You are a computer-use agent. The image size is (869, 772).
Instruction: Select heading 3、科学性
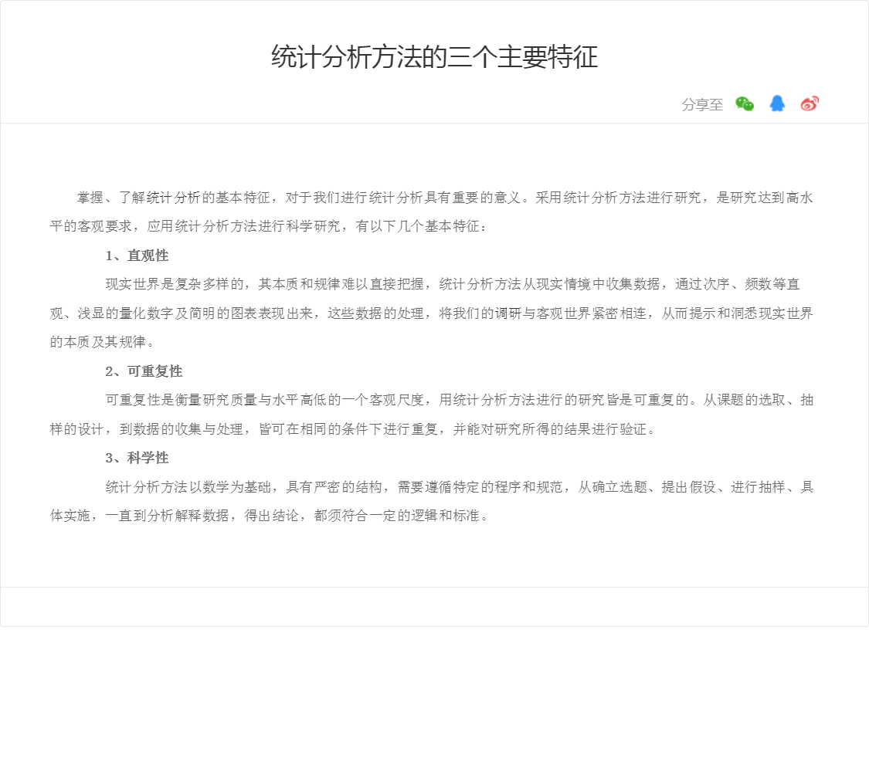pos(137,458)
